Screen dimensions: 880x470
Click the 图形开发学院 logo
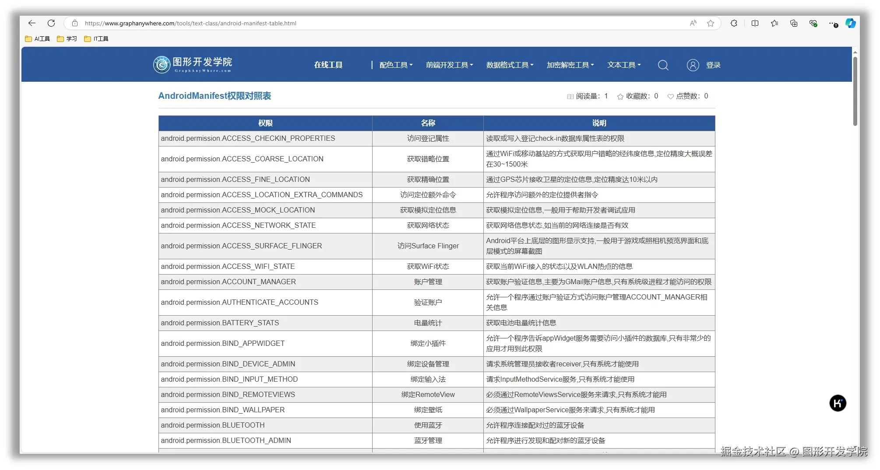192,64
